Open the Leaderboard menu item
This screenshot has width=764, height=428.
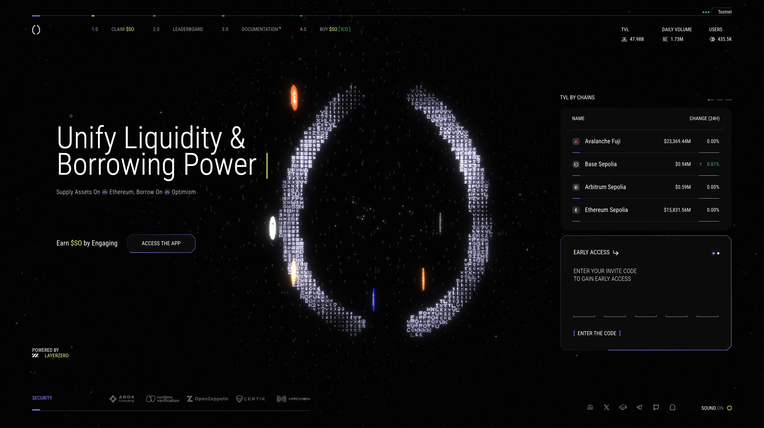click(188, 29)
